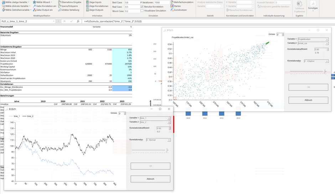The height and width of the screenshot is (194, 335).
Task: Click OK in the $F$23 window
Action: [308, 87]
